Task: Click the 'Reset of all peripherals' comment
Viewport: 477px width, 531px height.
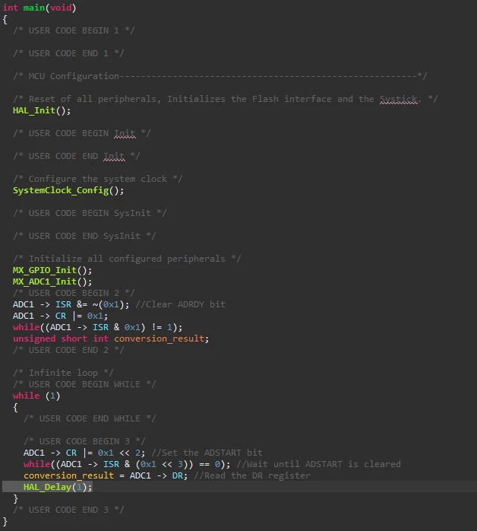Action: 225,99
